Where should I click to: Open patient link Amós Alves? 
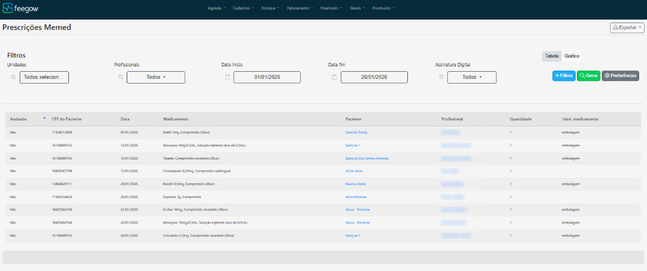point(354,171)
